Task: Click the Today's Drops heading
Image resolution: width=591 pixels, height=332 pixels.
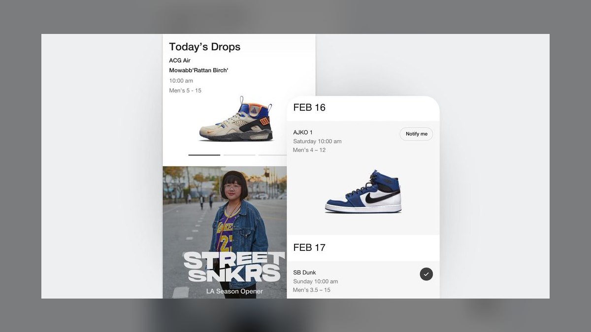Action: click(205, 47)
